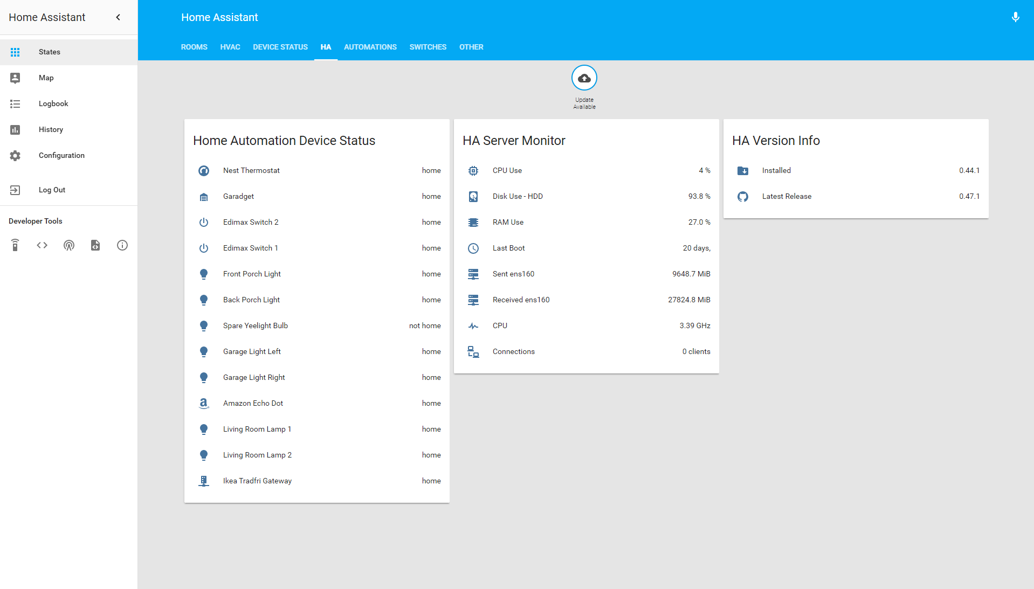Open the HVAC tab
Screen dimensions: 1034x589
[230, 47]
